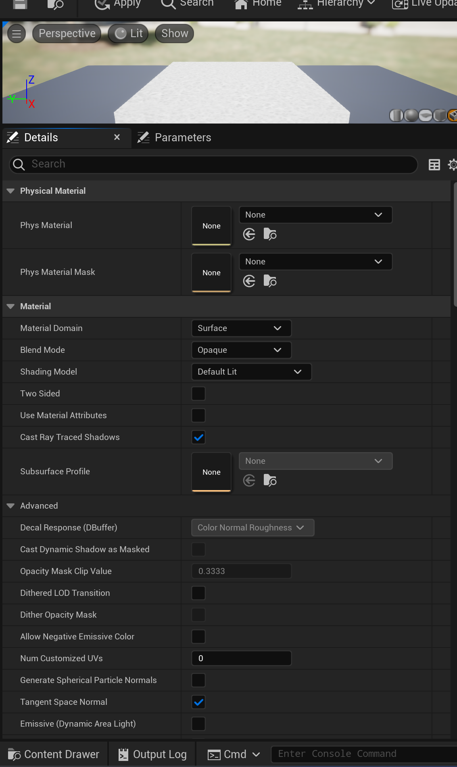Switch Details to property matrix grid view
Viewport: 457px width, 767px height.
(434, 165)
